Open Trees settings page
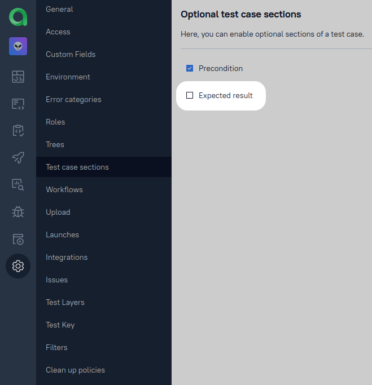The image size is (372, 385). click(x=103, y=145)
